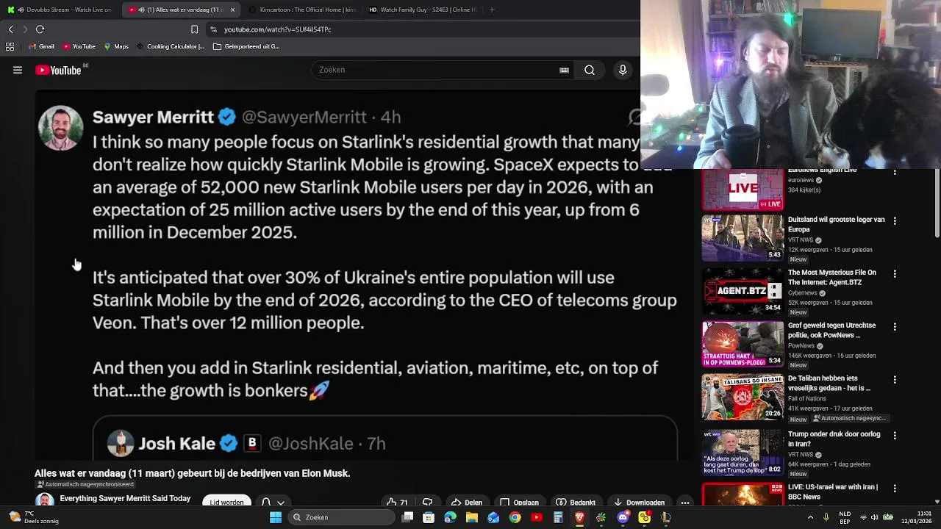Screen dimensions: 941x529
Task: Switch keyboard language NLD BEP
Action: tap(845, 517)
